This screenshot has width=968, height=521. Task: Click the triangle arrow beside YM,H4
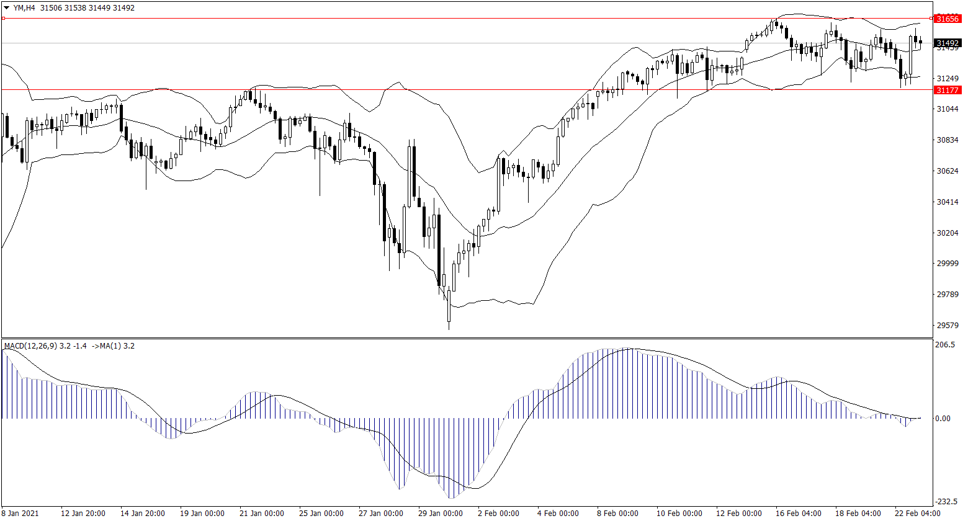[x=7, y=8]
